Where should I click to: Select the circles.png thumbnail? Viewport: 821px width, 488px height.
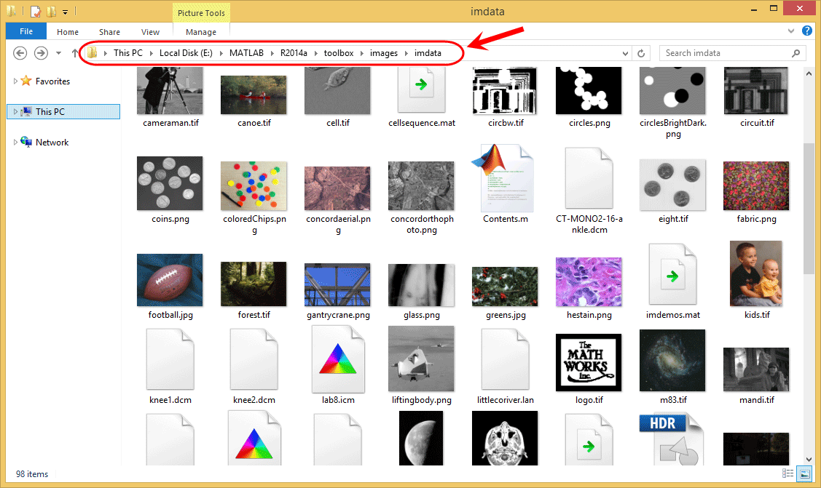tap(589, 90)
